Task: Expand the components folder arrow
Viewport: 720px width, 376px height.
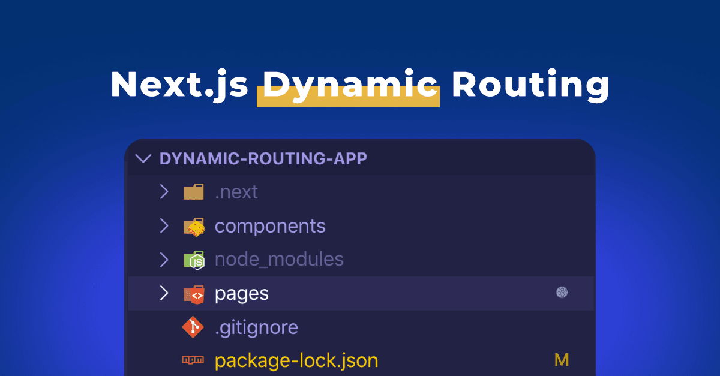Action: point(163,226)
